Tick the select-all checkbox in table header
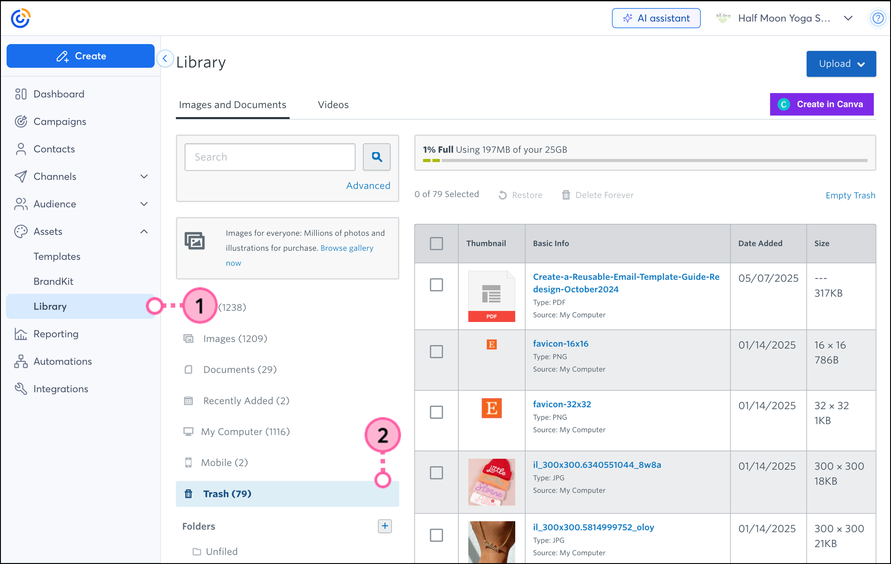This screenshot has height=564, width=891. (x=436, y=243)
